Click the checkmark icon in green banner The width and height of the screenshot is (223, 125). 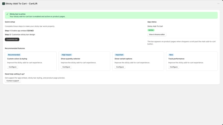click(7, 14)
